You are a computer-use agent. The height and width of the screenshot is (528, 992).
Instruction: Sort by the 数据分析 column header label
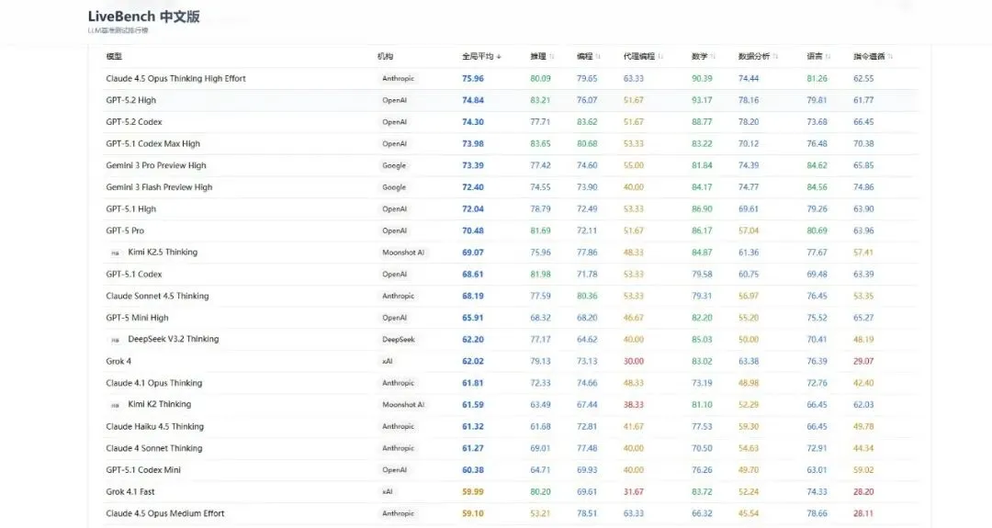click(x=754, y=56)
